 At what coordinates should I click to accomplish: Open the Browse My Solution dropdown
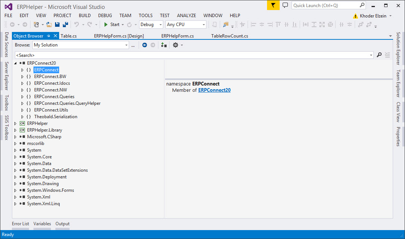(126, 45)
